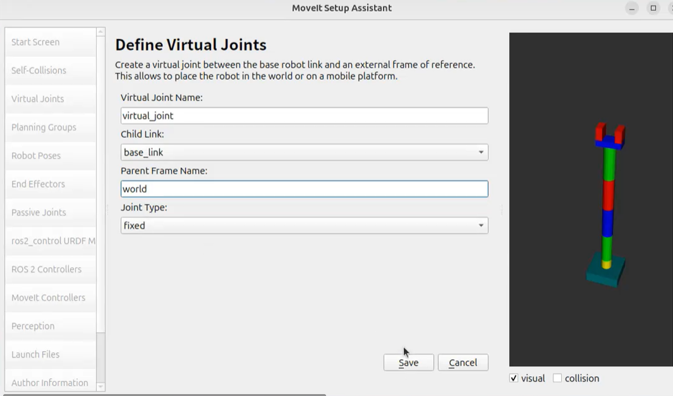Open Planning Groups section
The height and width of the screenshot is (396, 673).
pos(51,127)
